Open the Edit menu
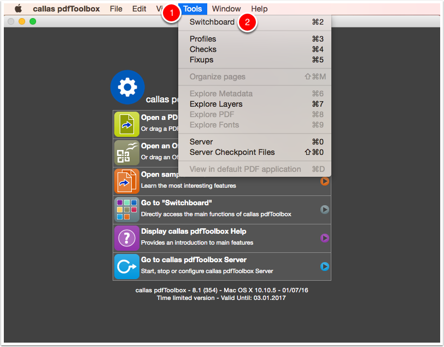 139,9
